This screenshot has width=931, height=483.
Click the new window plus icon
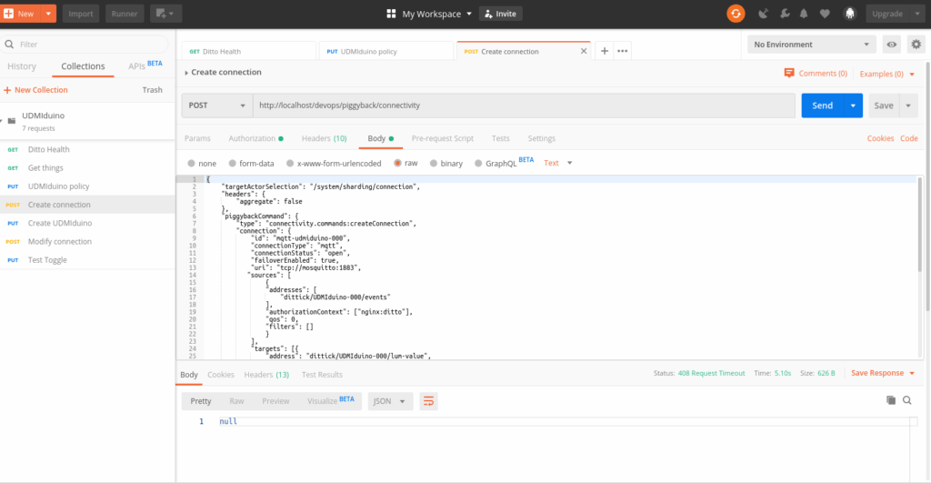point(165,14)
